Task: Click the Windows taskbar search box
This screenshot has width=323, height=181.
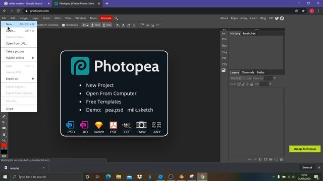Action: [x=46, y=176]
